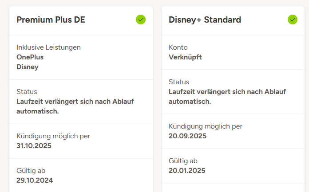
Task: Click Gültig ab label in Disney+ Standard card
Action: click(x=183, y=161)
